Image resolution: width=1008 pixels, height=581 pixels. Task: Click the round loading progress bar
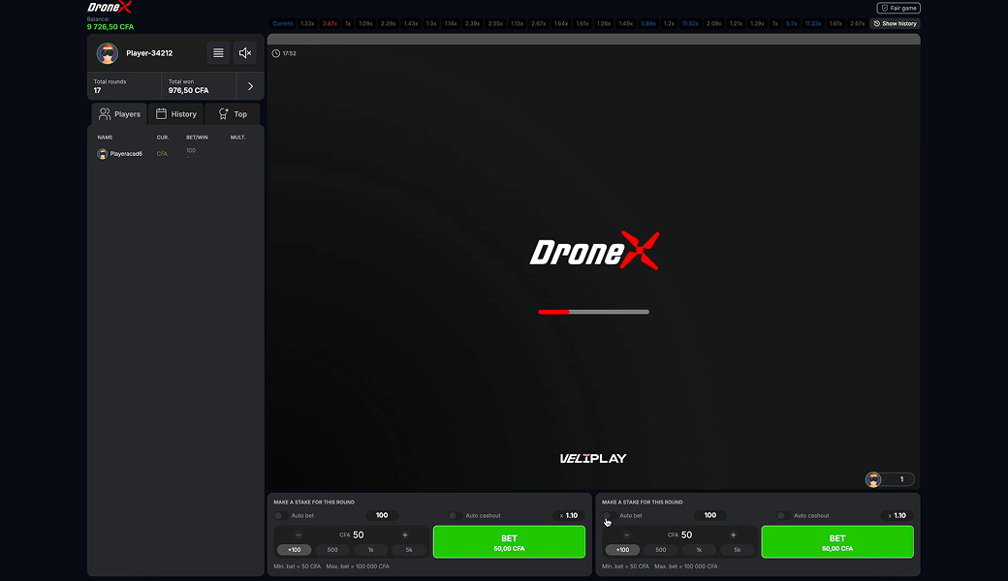(593, 312)
